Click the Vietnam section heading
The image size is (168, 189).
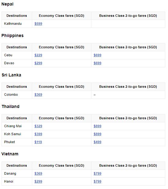click(x=10, y=154)
